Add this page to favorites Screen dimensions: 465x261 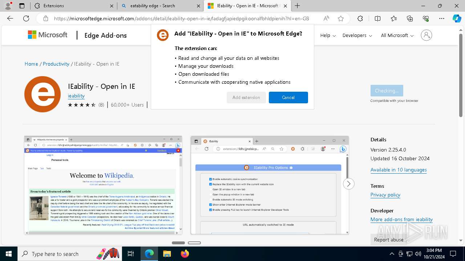click(x=341, y=18)
